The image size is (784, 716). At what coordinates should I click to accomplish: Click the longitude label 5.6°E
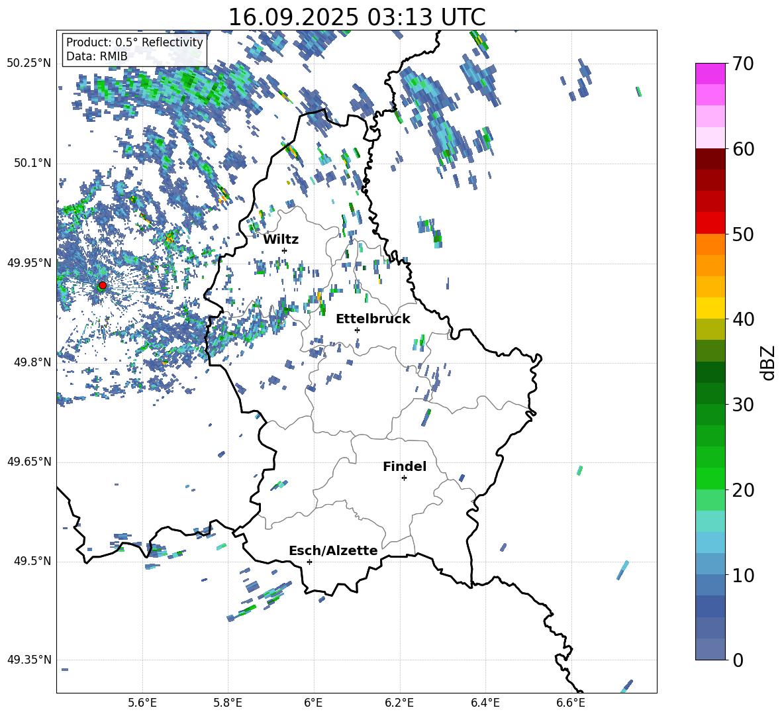tap(142, 703)
